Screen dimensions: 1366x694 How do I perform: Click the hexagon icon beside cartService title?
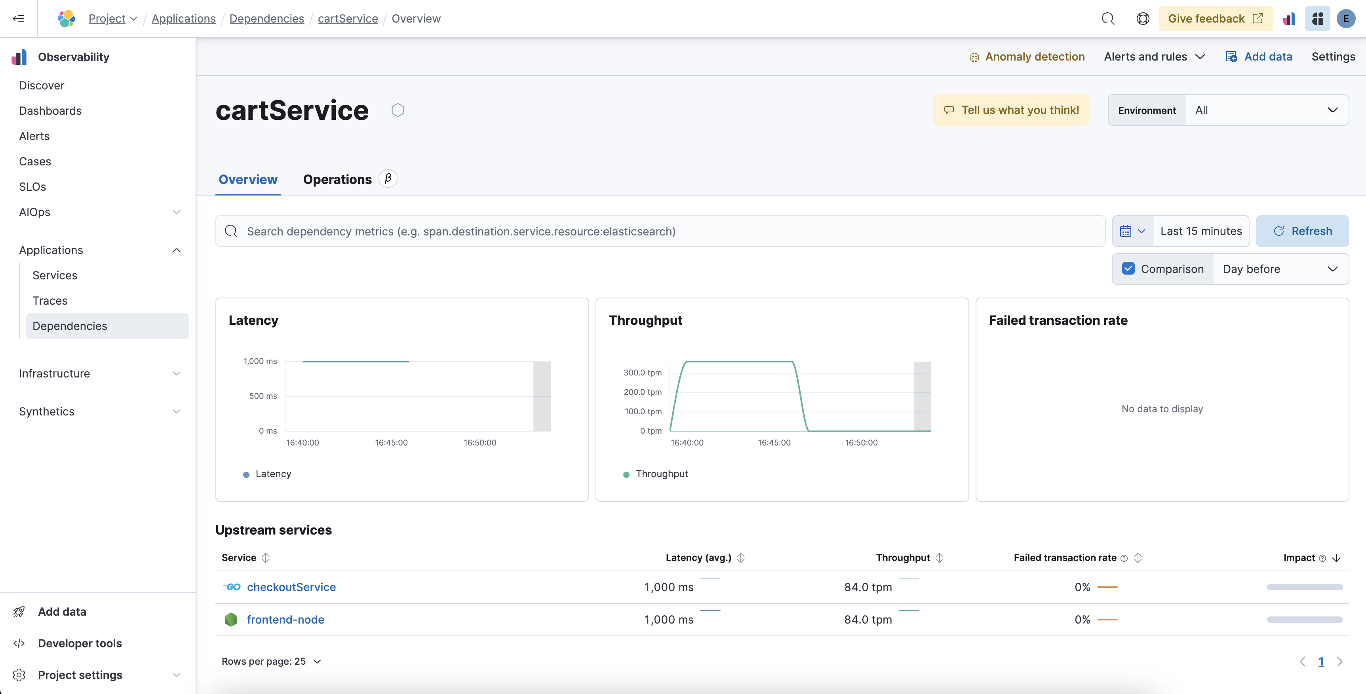point(398,110)
